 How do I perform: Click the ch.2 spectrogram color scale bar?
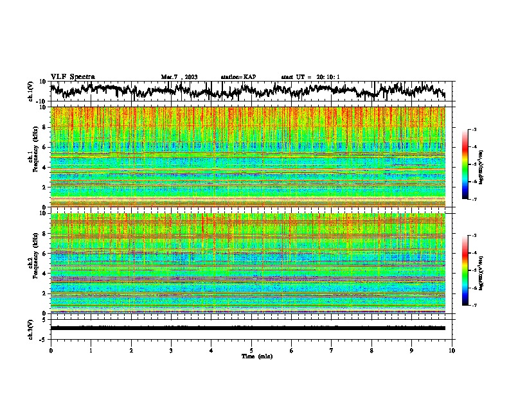[x=465, y=270]
